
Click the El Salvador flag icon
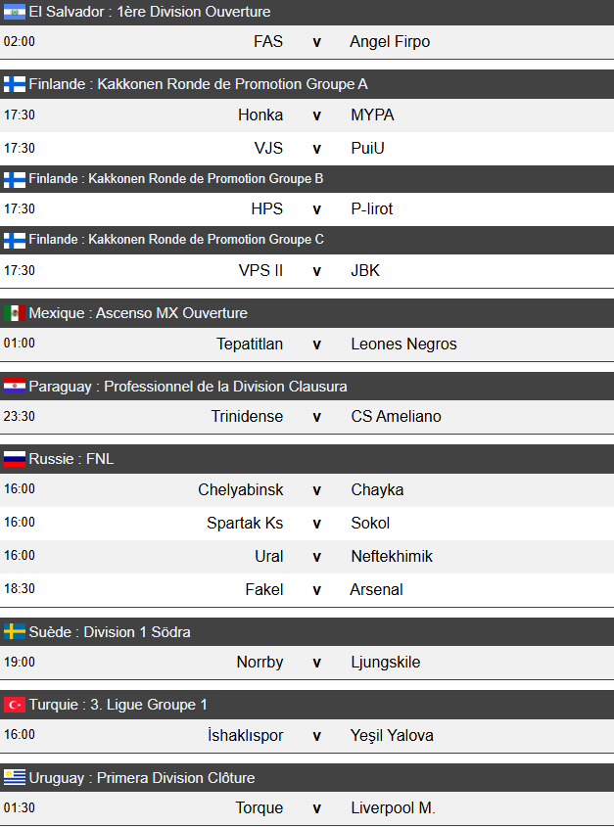15,12
